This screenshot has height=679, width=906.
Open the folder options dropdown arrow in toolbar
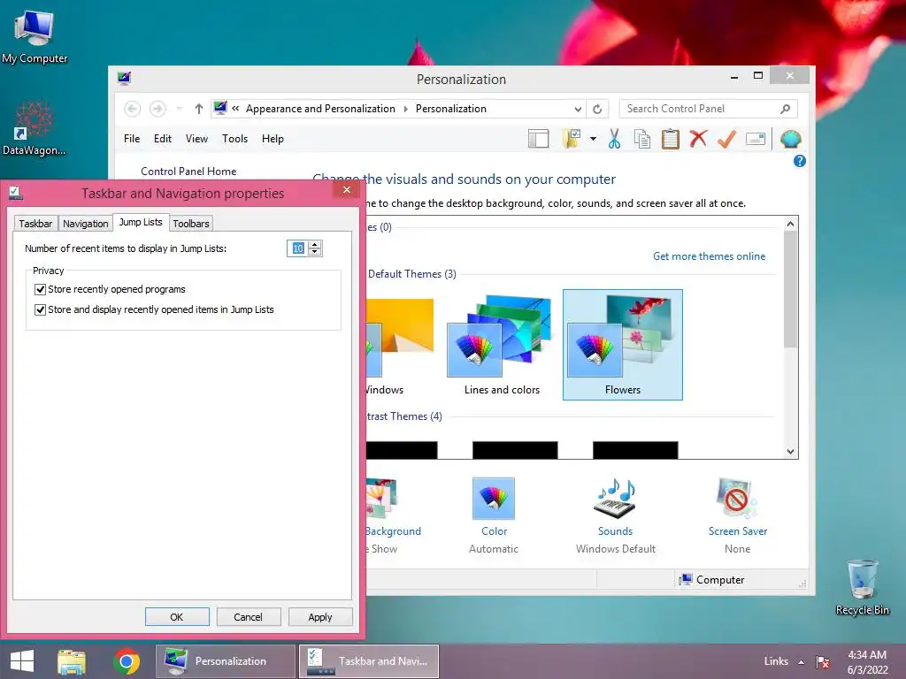tap(593, 139)
